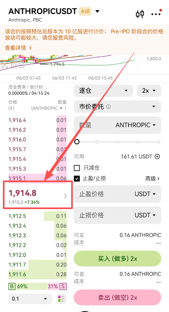Select bid price 1,911.7

coord(17,265)
